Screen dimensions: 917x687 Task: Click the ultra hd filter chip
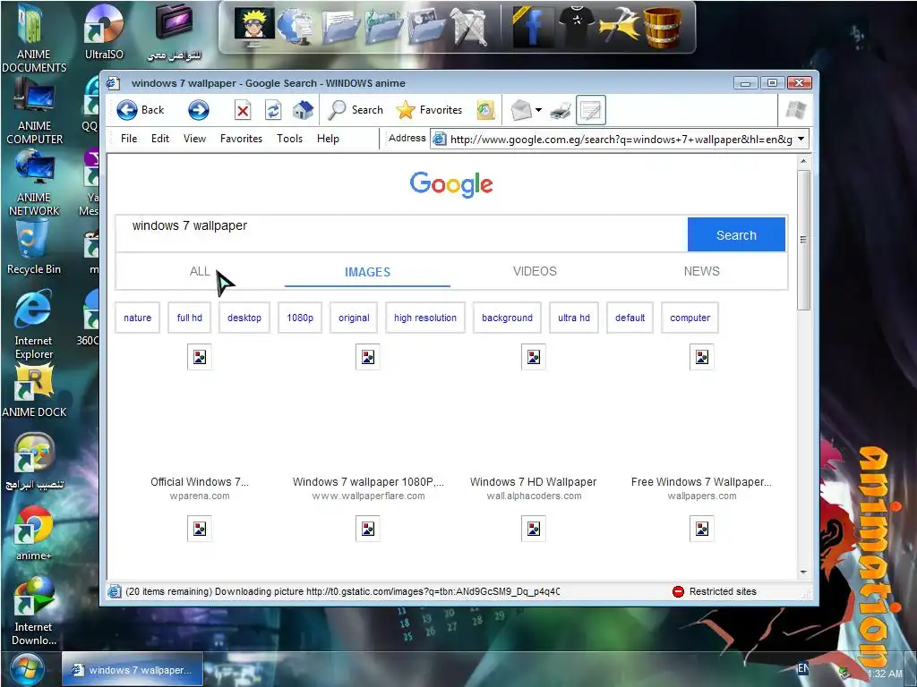click(574, 318)
